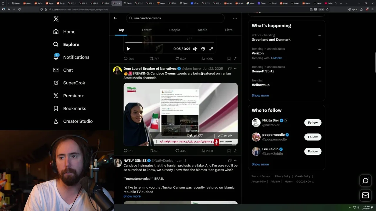Share the video post
This screenshot has height=211, width=376.
236,59
